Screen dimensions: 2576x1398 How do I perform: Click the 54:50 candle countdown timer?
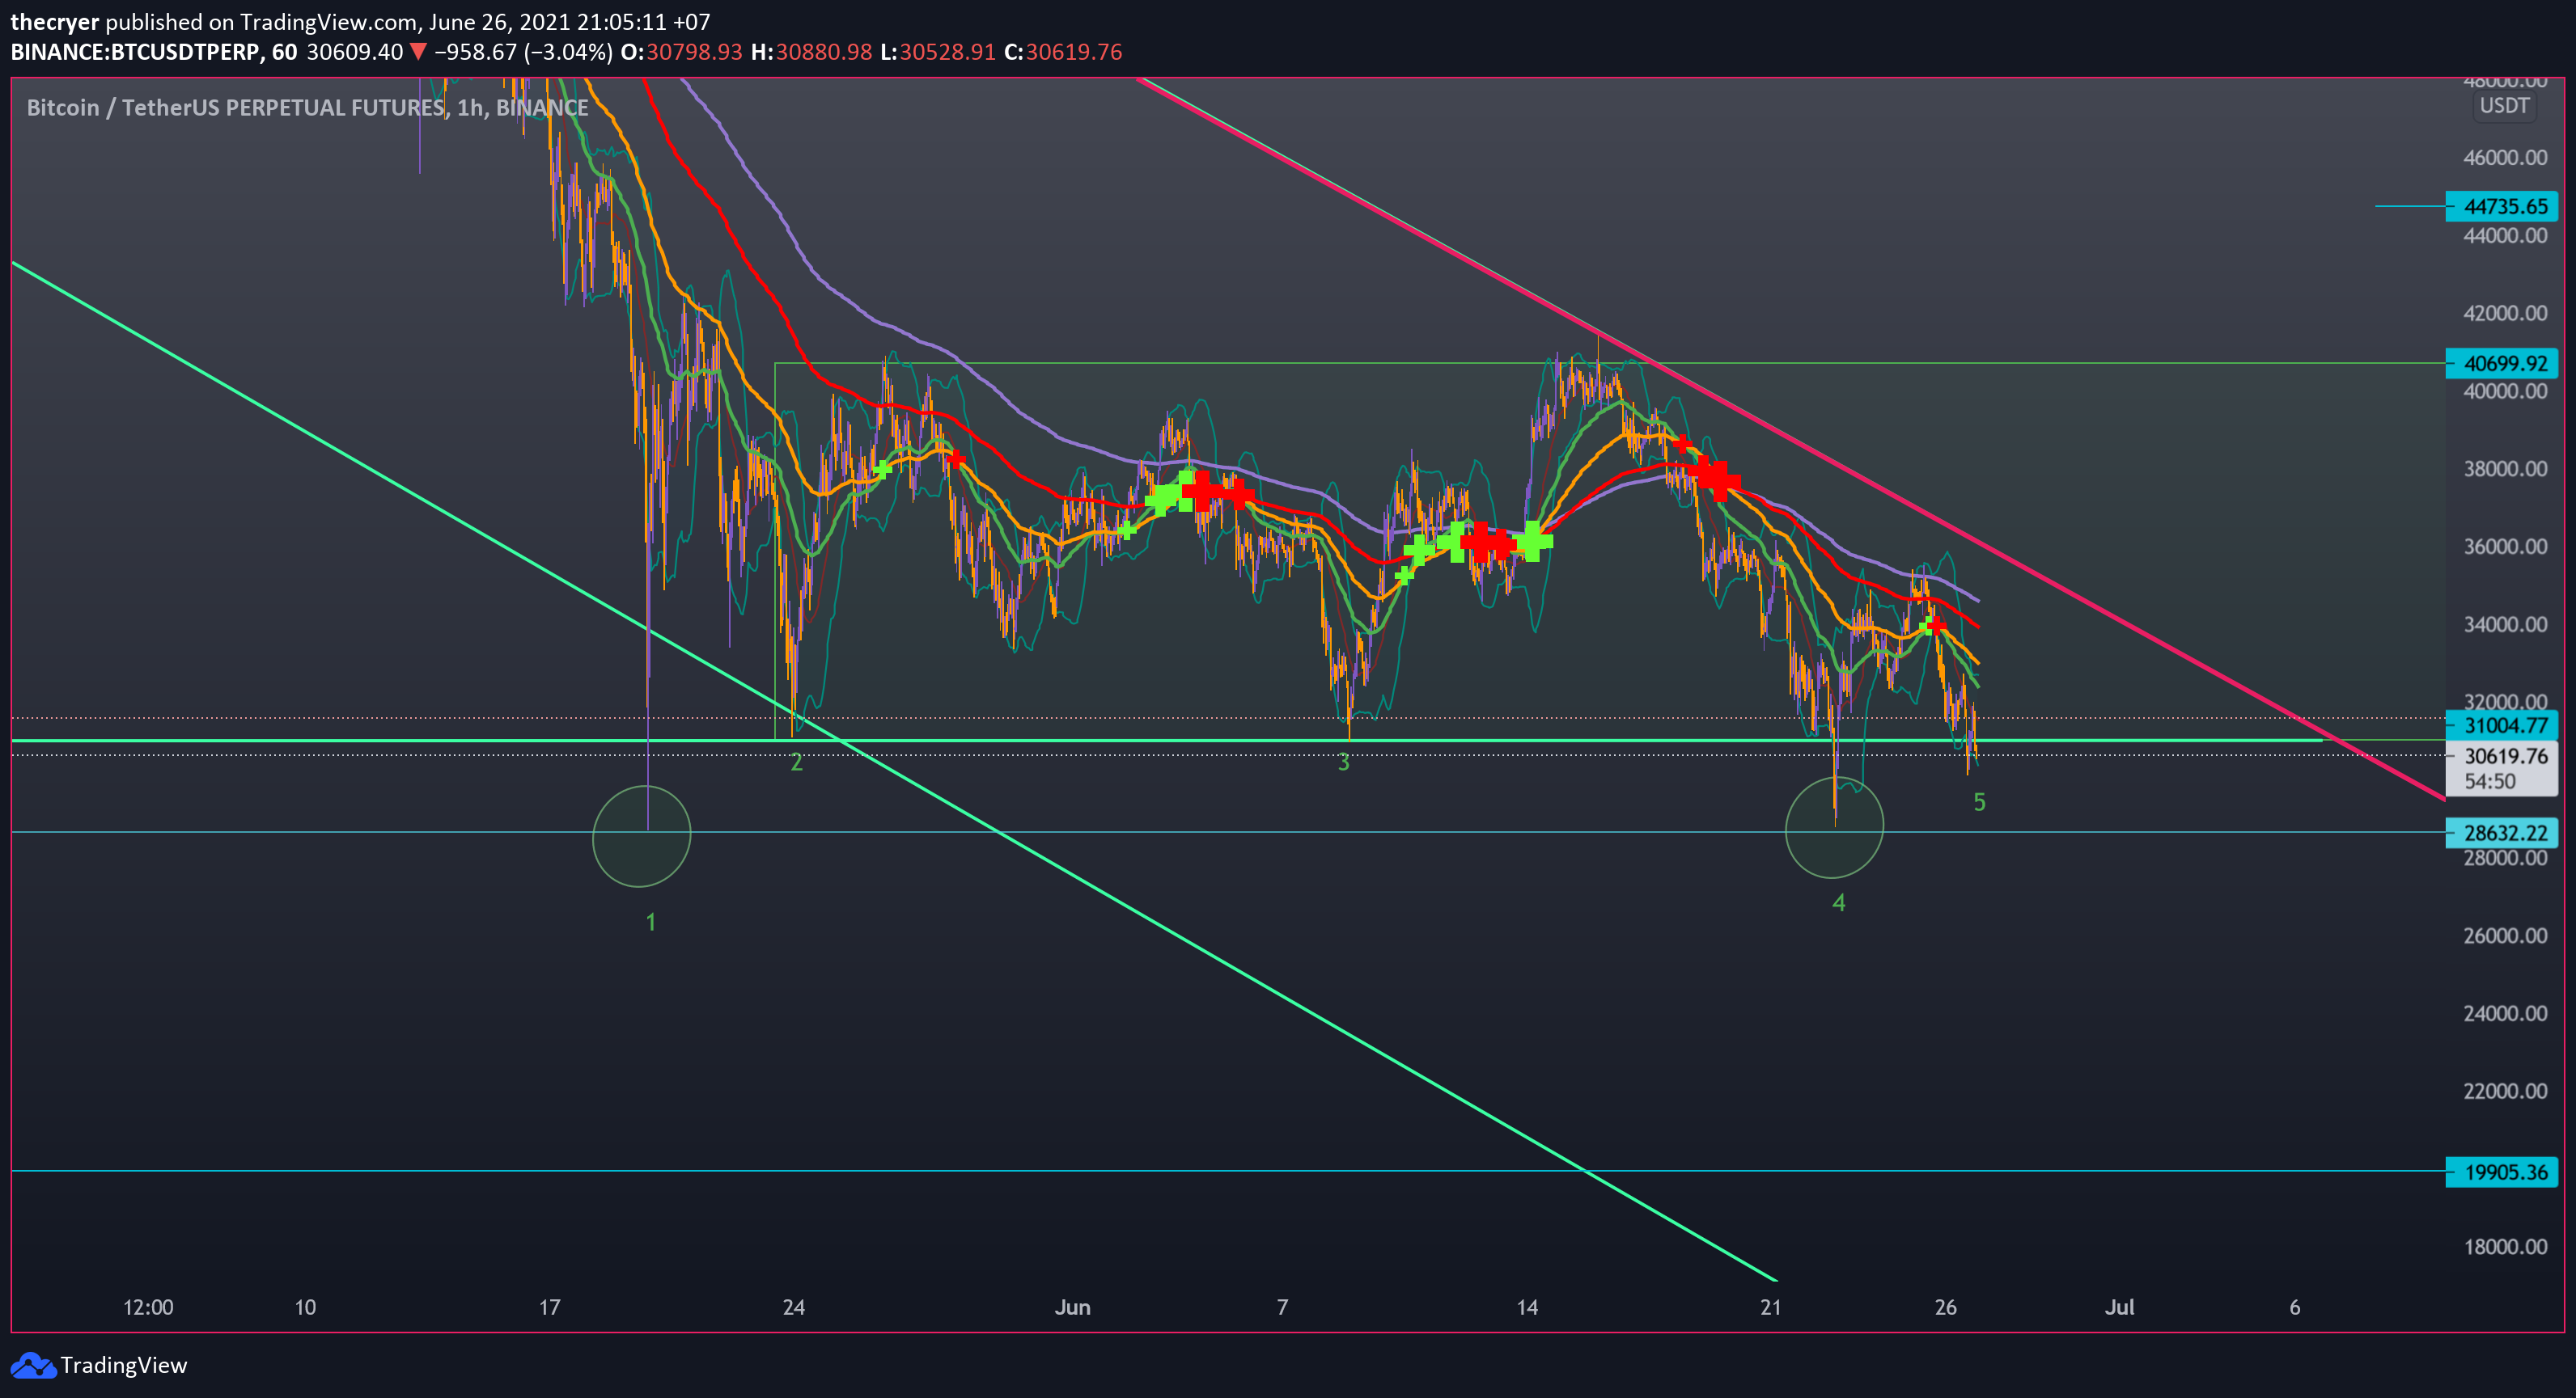coord(2489,781)
